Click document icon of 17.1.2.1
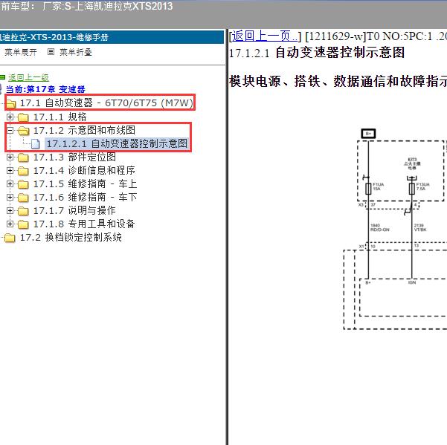447x445 pixels. pyautogui.click(x=36, y=144)
